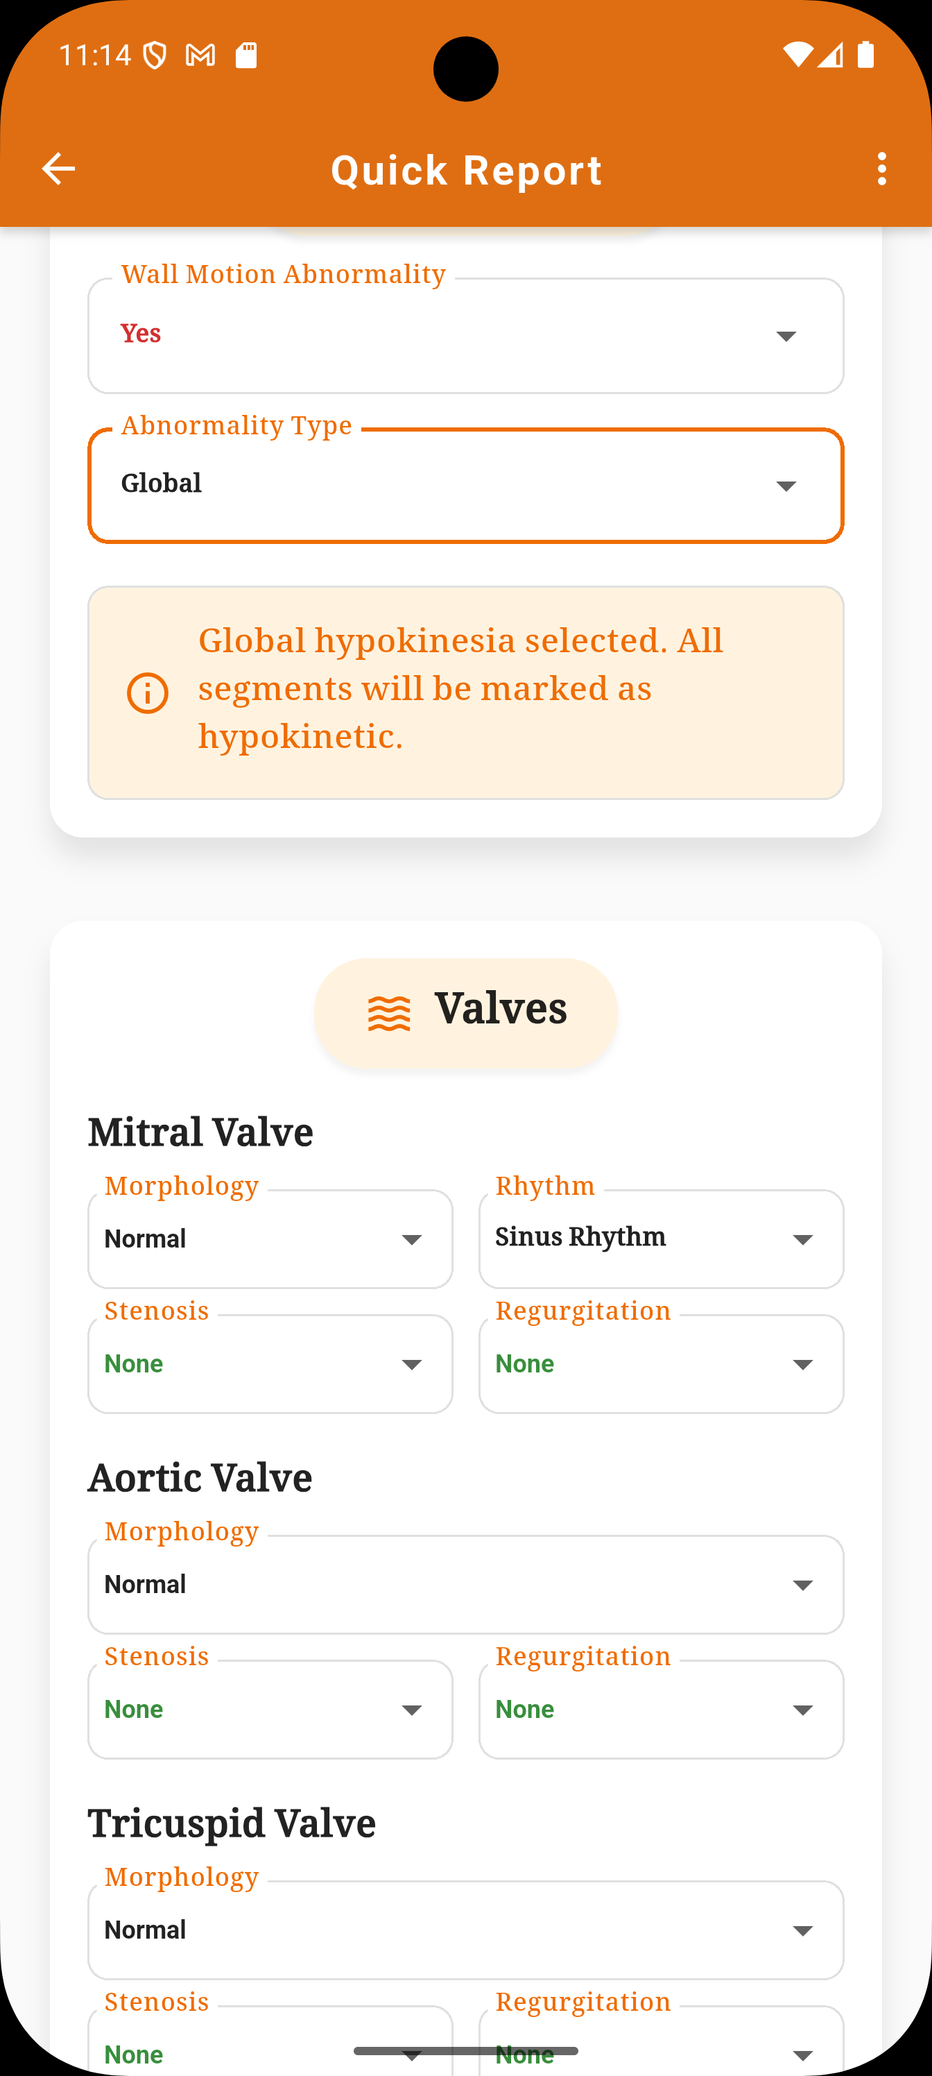Tap the SD card icon in the status bar
The height and width of the screenshot is (2076, 932).
point(245,56)
